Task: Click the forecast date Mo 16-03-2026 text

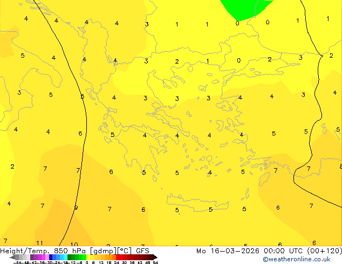Action: click(x=228, y=251)
